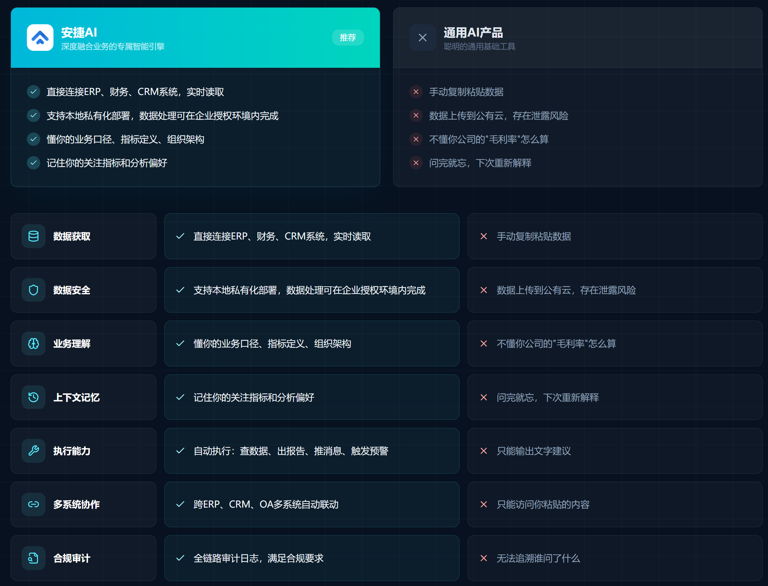Image resolution: width=768 pixels, height=586 pixels.
Task: Click the document search icon for 合规审计
Action: [x=34, y=558]
